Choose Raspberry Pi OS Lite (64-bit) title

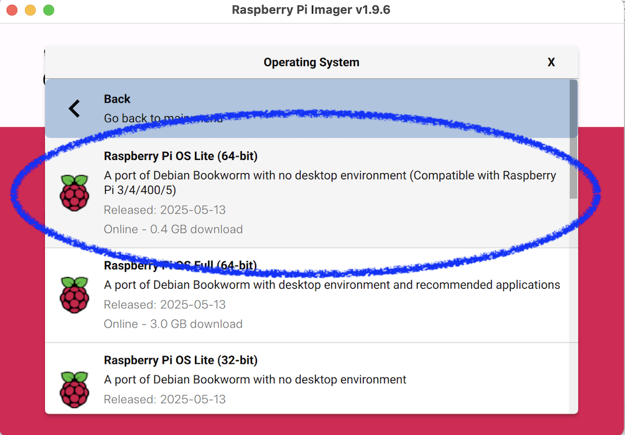181,156
